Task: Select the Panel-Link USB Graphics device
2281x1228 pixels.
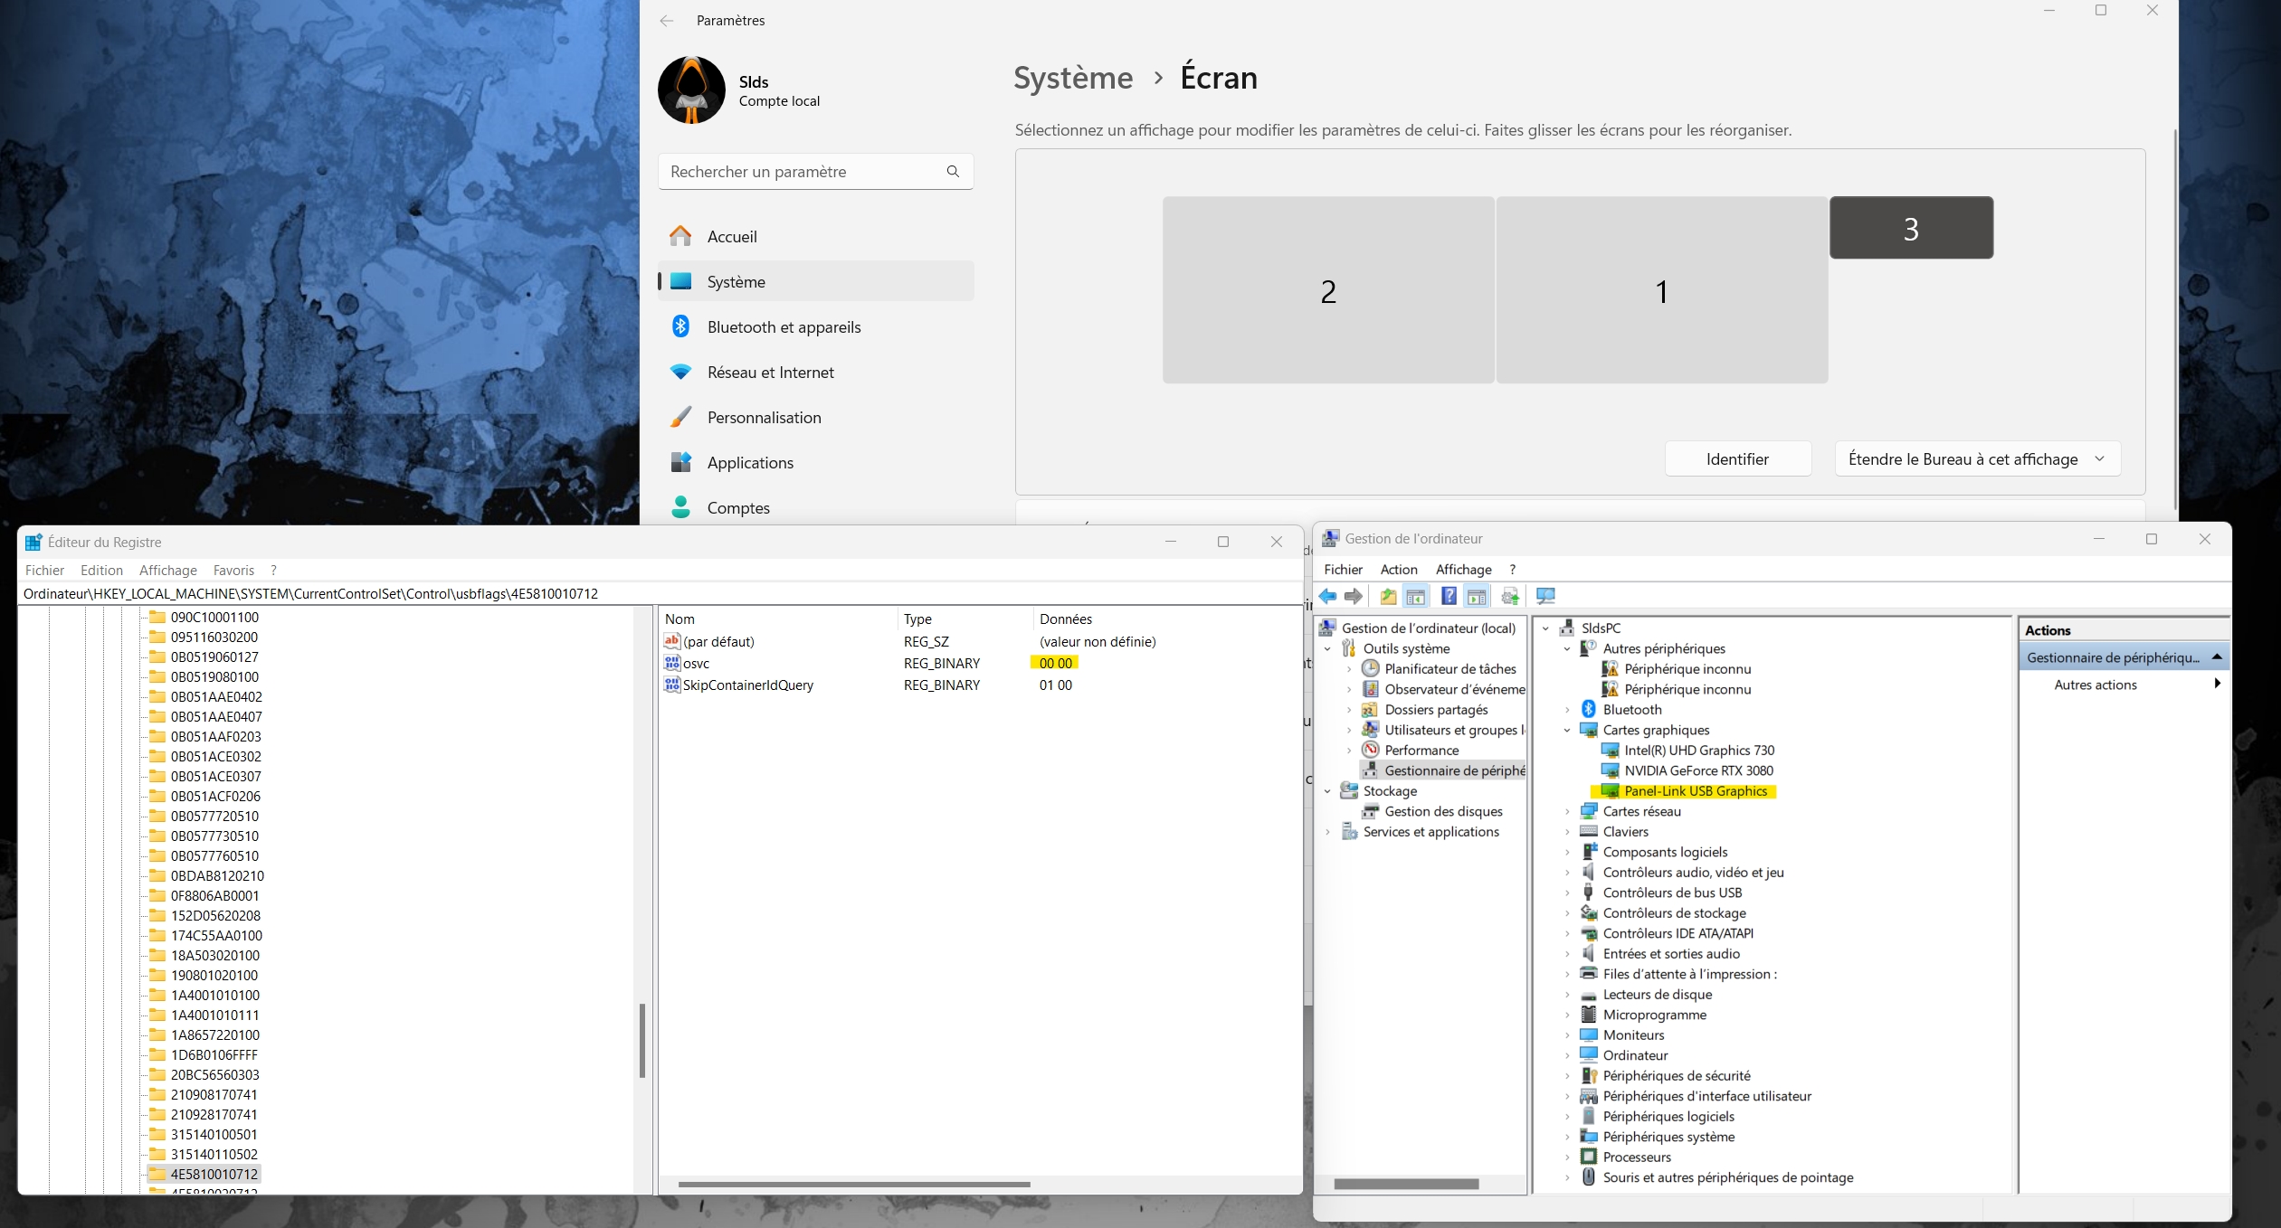Action: pos(1695,791)
